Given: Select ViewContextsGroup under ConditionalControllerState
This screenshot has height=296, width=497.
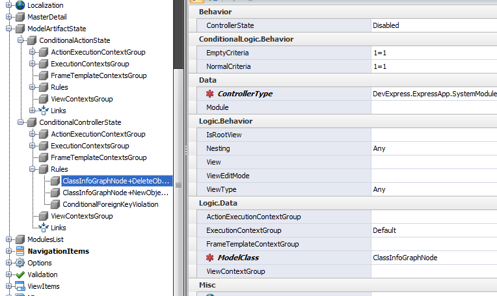Looking at the screenshot, I should pyautogui.click(x=81, y=216).
